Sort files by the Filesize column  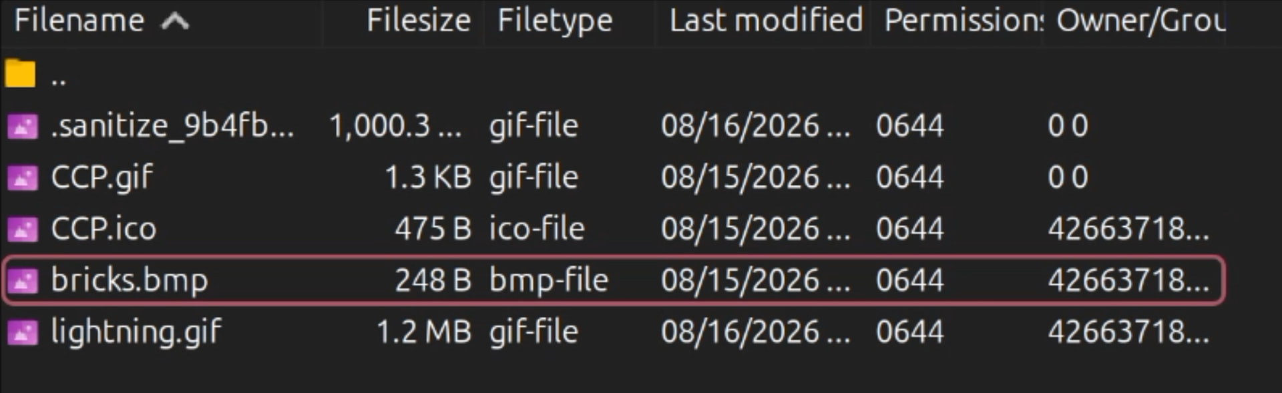pos(419,21)
